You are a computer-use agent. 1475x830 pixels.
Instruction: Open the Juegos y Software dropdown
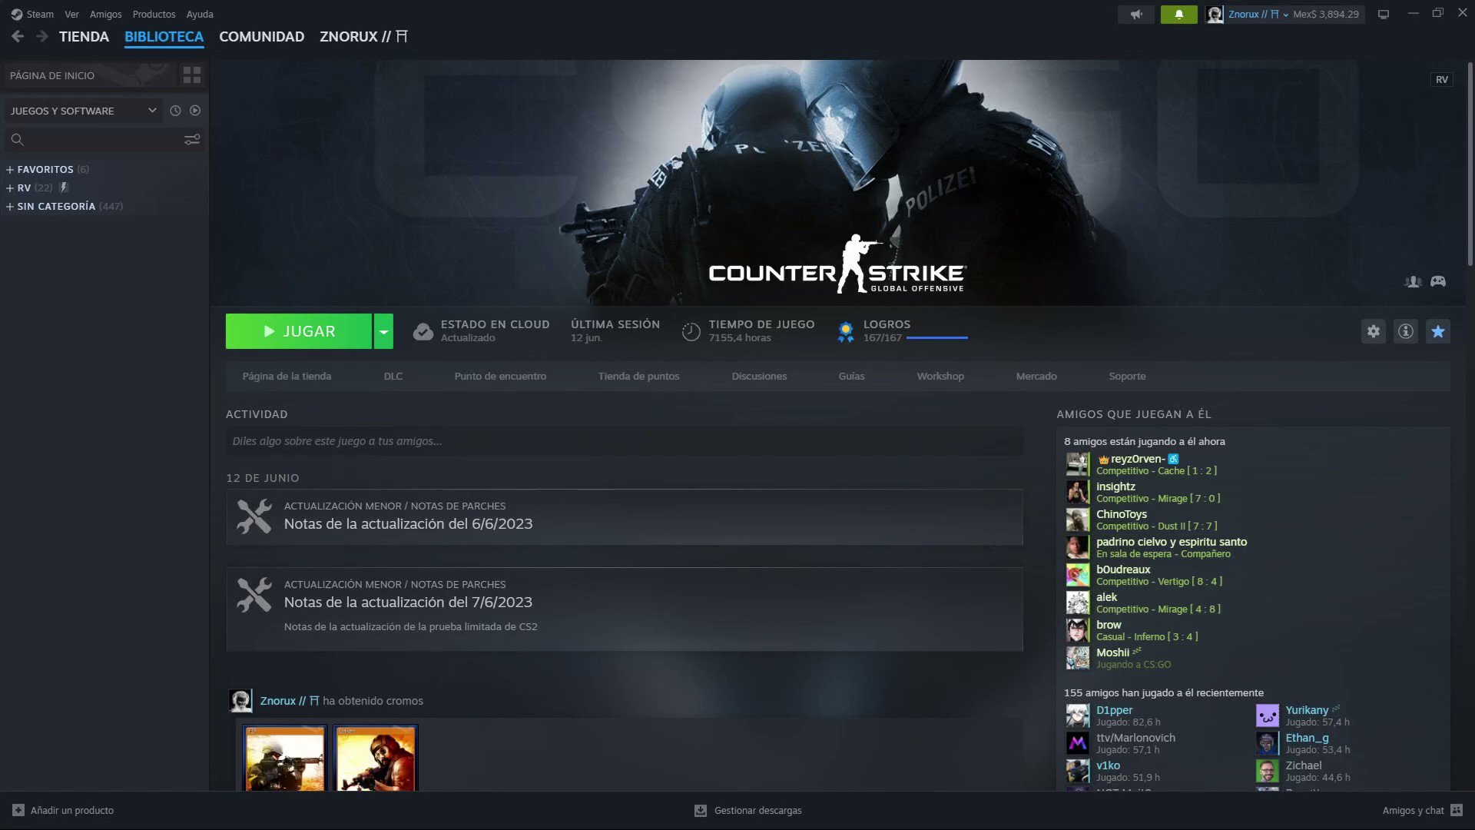coord(83,111)
